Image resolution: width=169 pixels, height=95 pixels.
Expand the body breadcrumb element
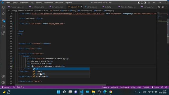coord(73,11)
